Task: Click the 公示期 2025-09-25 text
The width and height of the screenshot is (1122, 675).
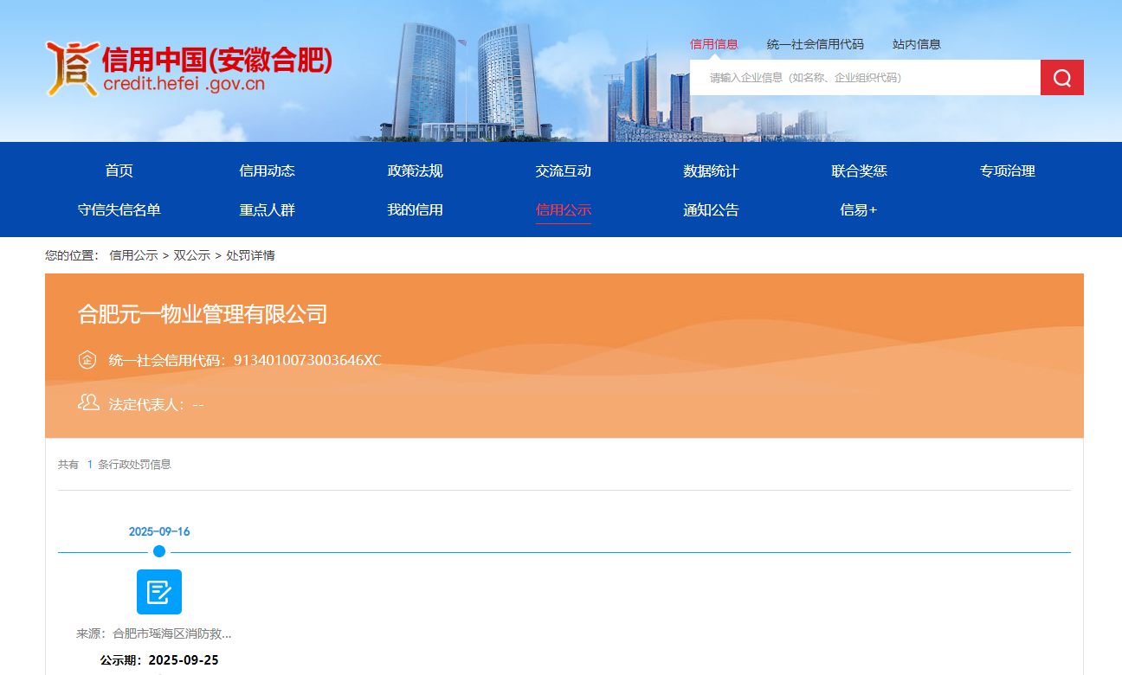Action: (x=159, y=660)
